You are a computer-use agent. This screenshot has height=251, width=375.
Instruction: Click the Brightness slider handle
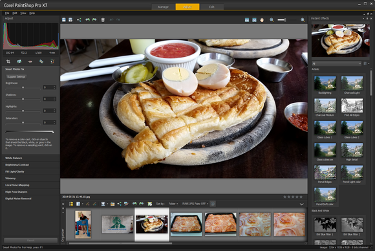(x=23, y=87)
